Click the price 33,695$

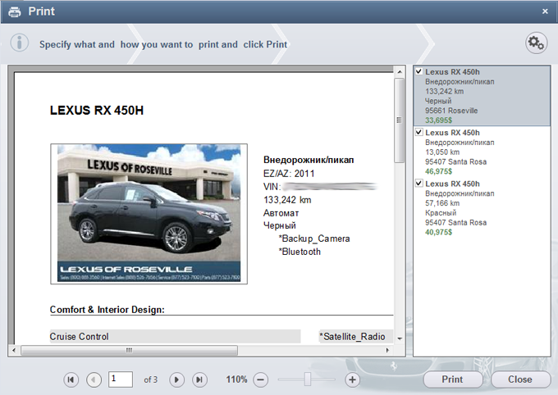pyautogui.click(x=438, y=120)
